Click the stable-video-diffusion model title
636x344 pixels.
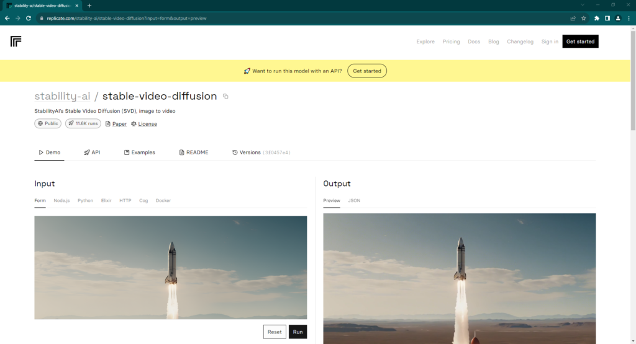tap(160, 96)
